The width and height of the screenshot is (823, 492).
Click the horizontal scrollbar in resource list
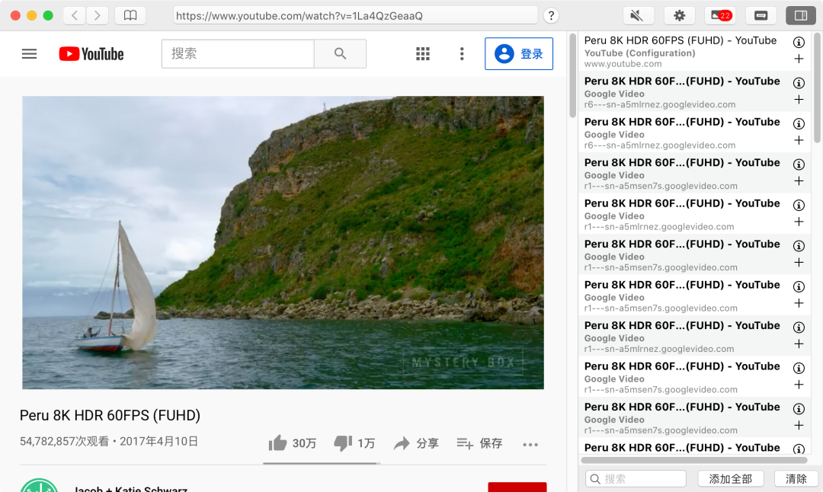693,460
